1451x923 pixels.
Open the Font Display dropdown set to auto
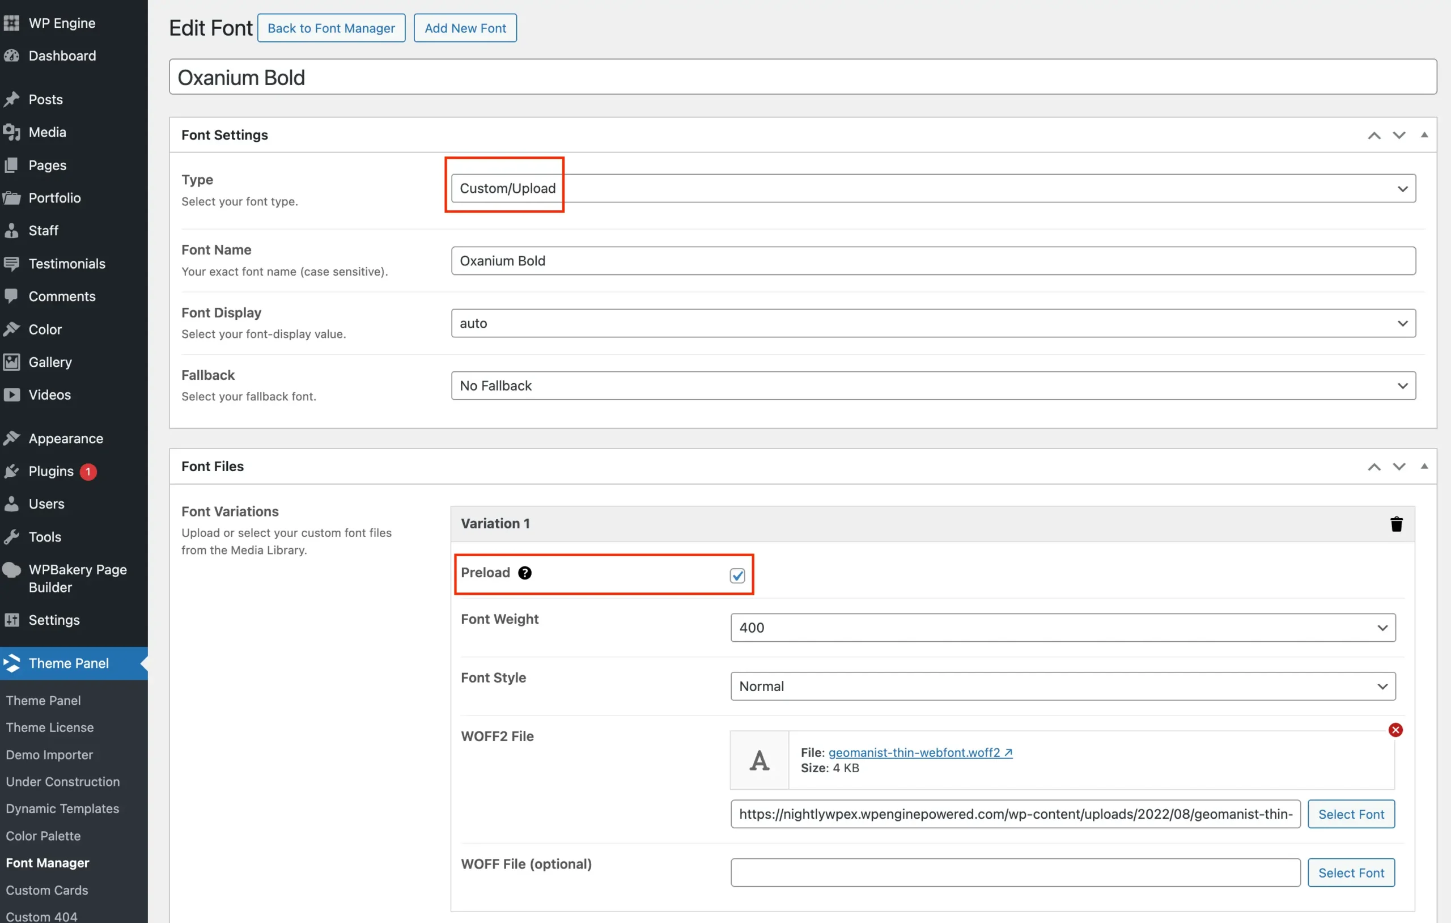(933, 323)
